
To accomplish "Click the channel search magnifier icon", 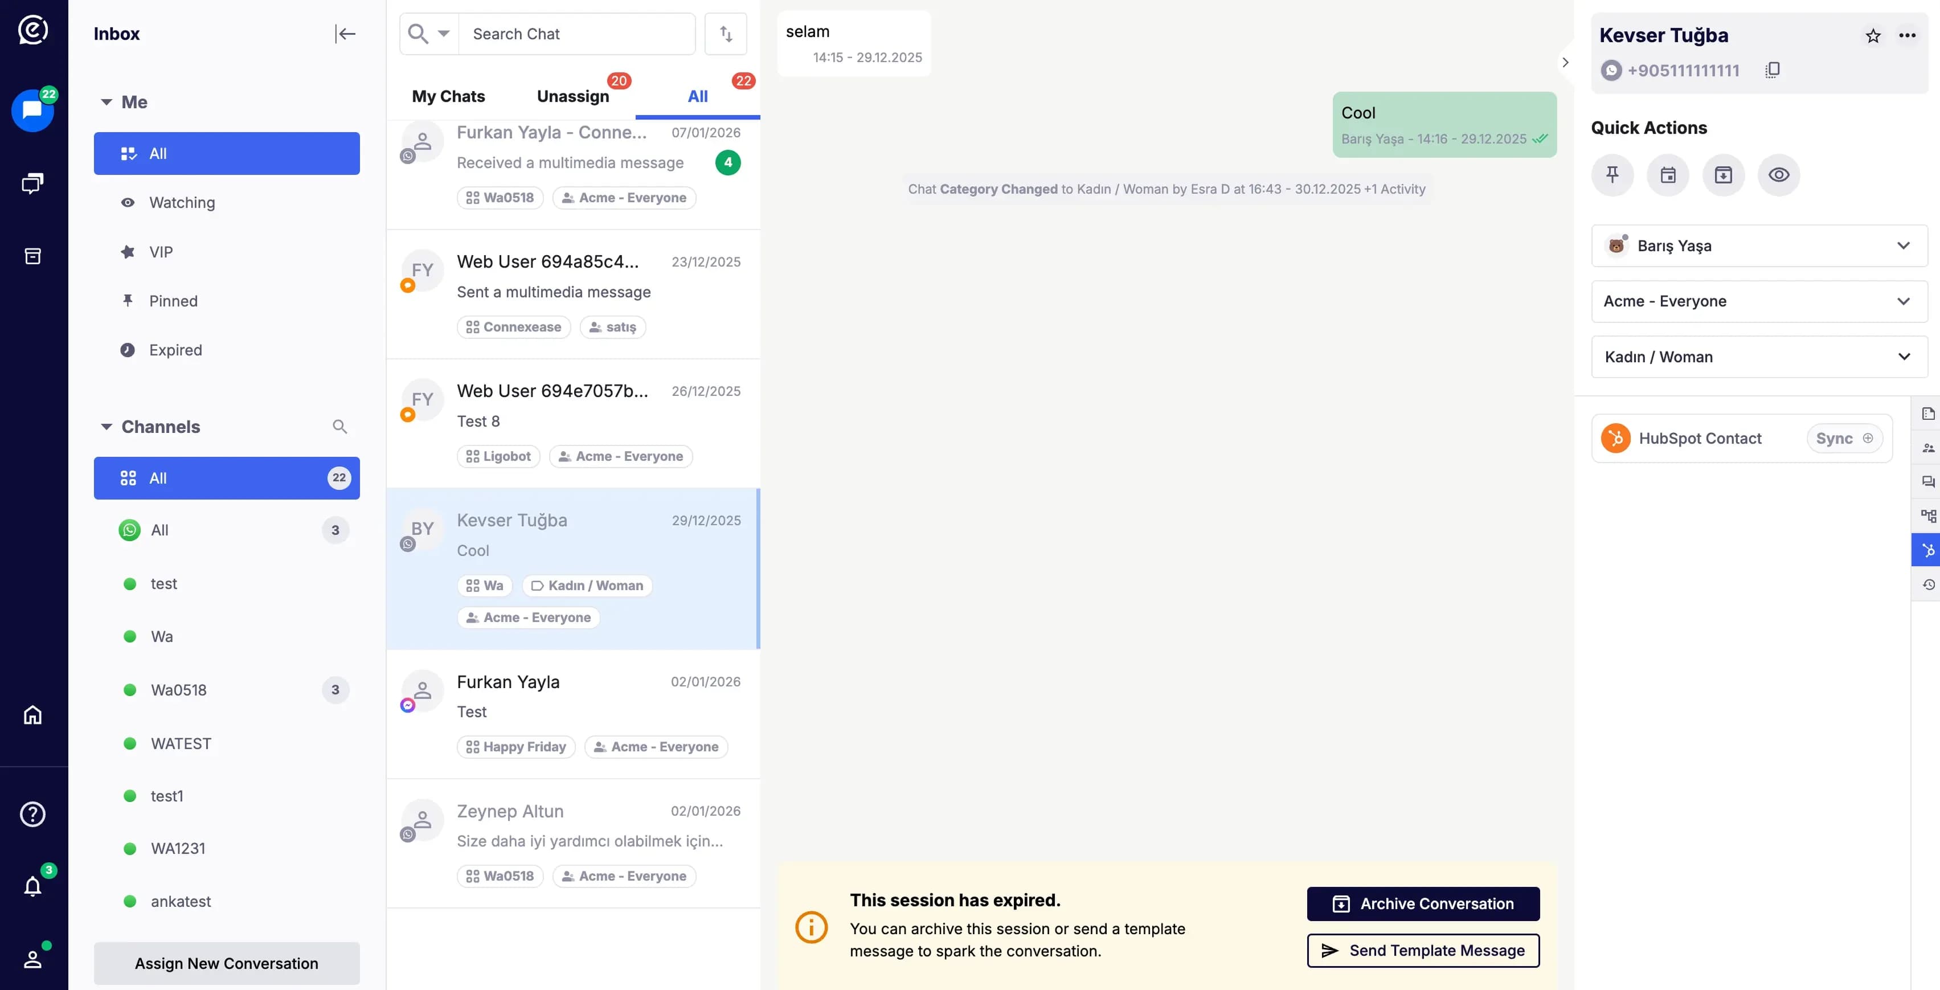I will 339,427.
